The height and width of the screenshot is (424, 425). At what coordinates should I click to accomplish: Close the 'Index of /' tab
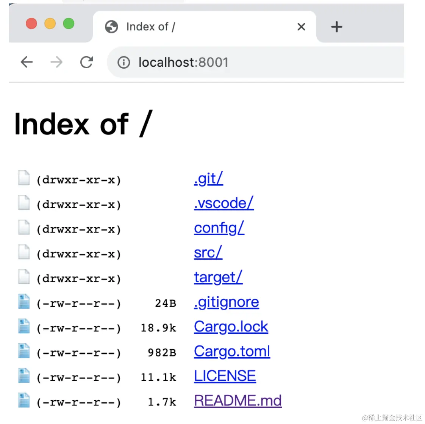301,27
